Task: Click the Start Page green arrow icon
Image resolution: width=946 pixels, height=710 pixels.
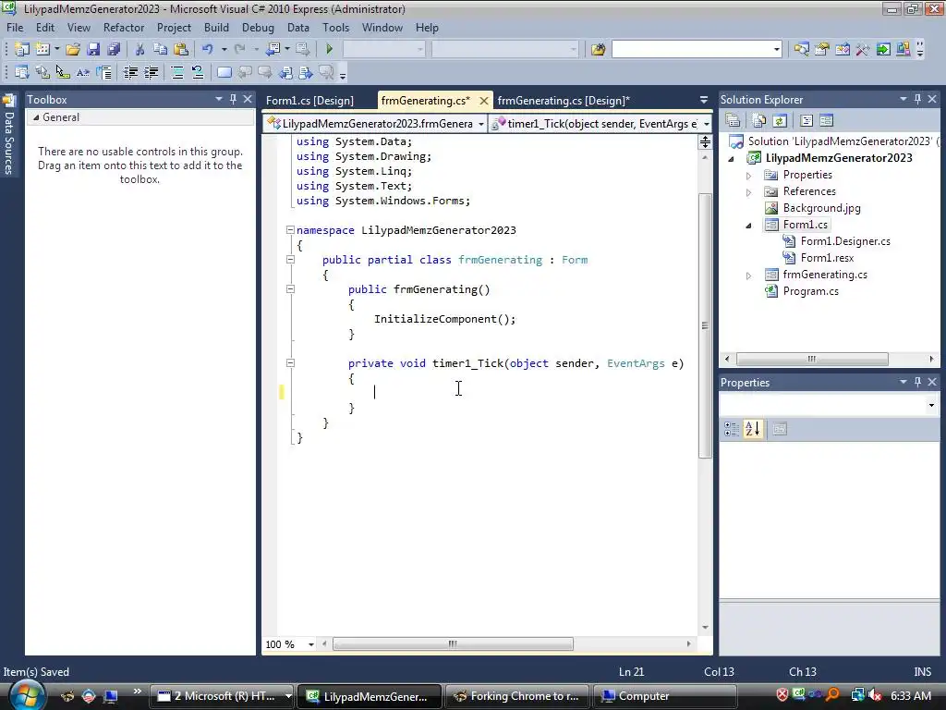Action: click(883, 49)
